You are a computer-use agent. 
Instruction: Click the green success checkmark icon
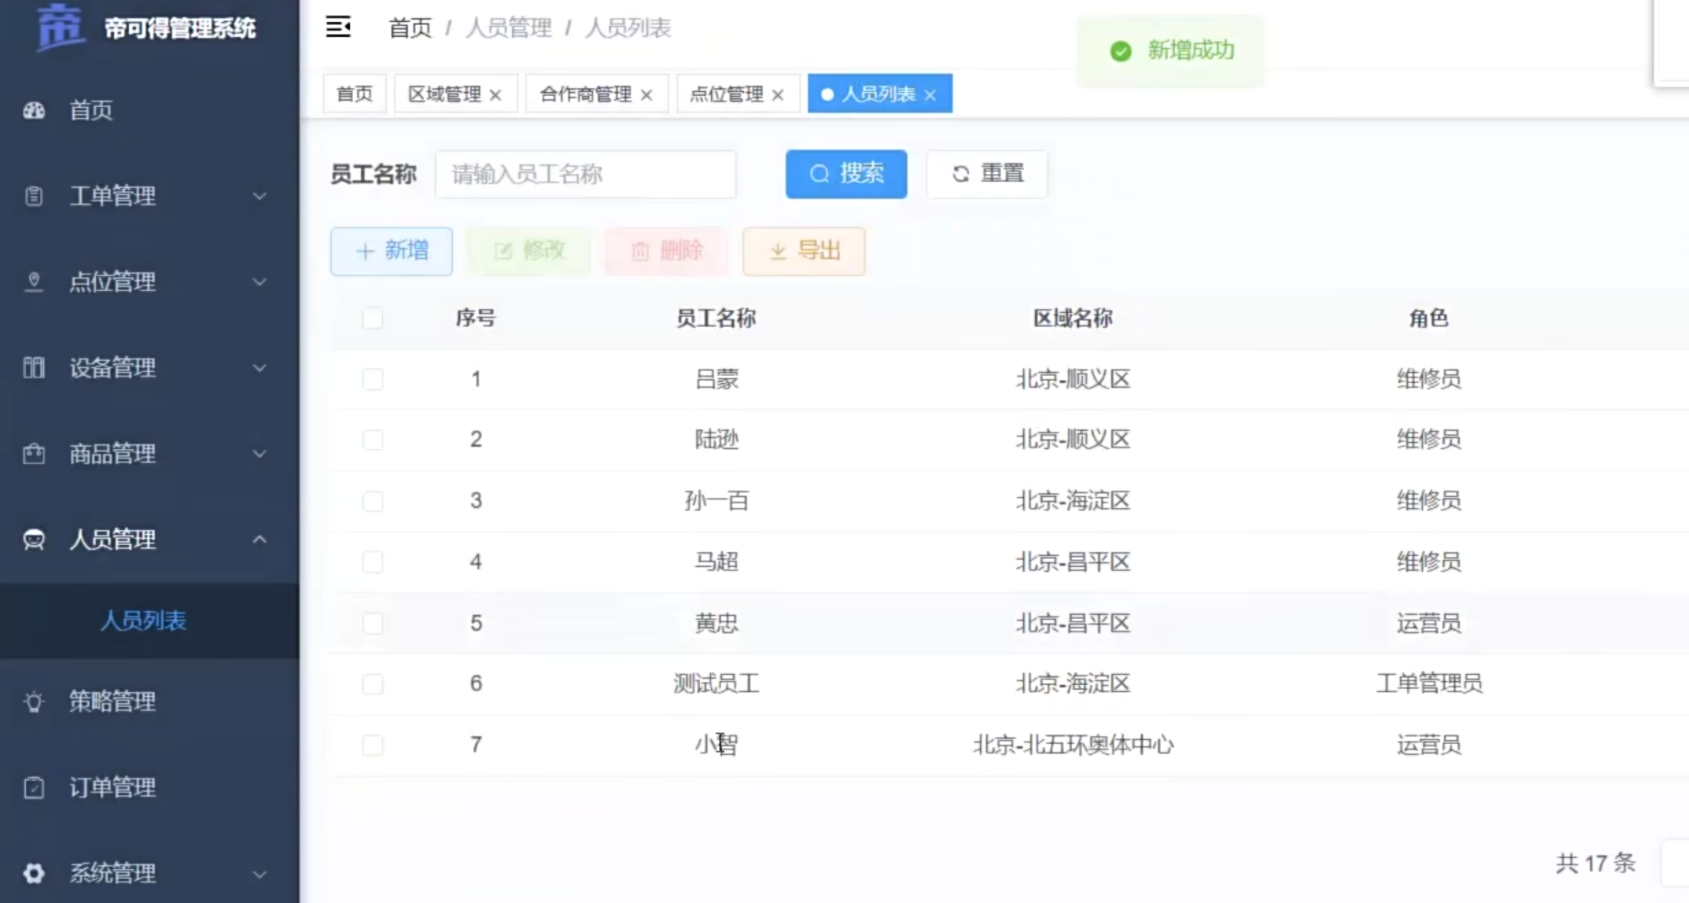tap(1121, 52)
